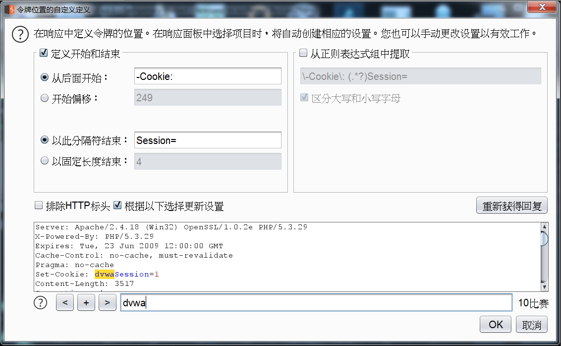Select the 开始偏移 radio button
This screenshot has height=346, width=561.
click(x=45, y=97)
